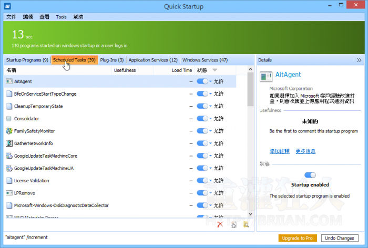The height and width of the screenshot is (248, 368).
Task: Click the red X delete icon
Action: 221,224
